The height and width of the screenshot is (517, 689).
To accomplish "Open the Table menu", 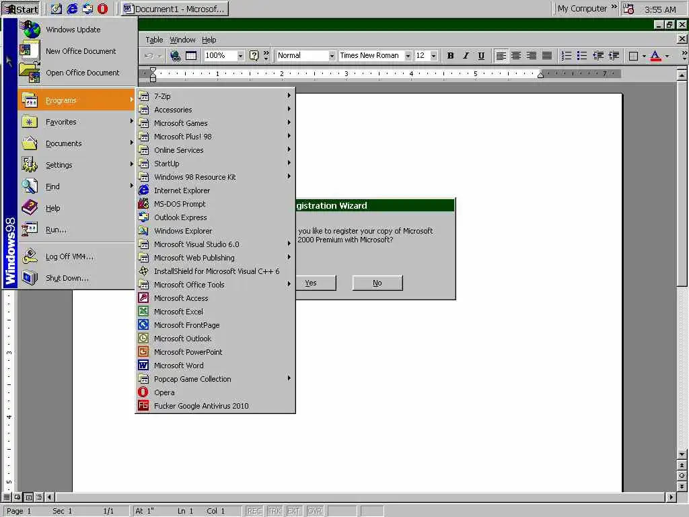I will pos(154,40).
